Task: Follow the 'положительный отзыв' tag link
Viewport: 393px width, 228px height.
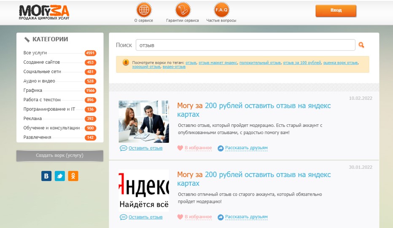Action: 260,63
